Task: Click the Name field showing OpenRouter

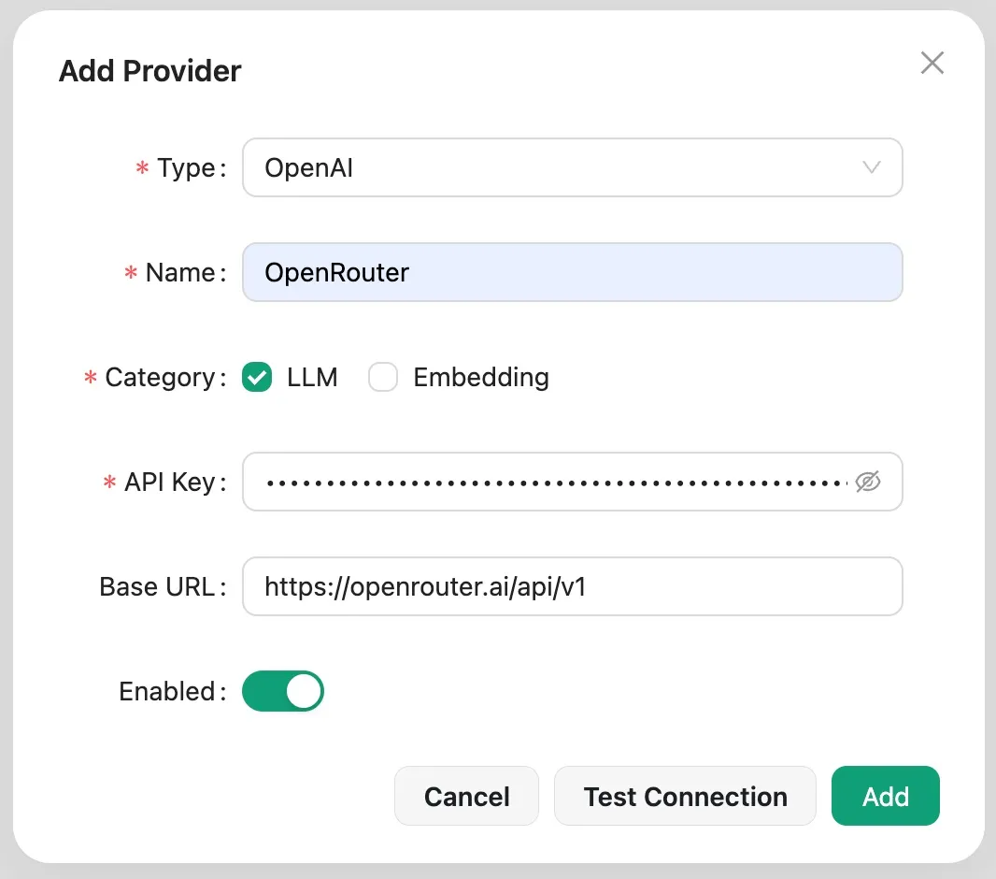Action: pyautogui.click(x=573, y=272)
